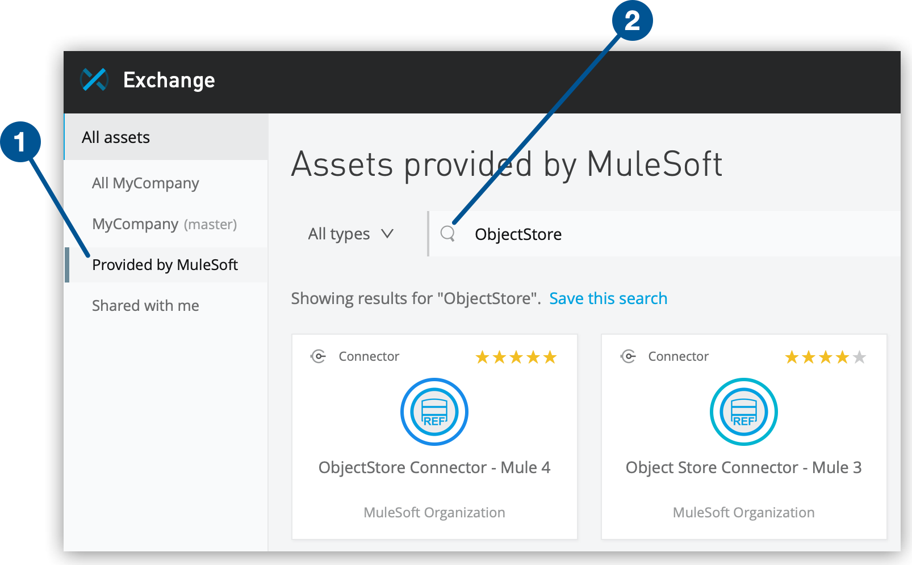Click the Save this search link
912x565 pixels.
point(608,298)
